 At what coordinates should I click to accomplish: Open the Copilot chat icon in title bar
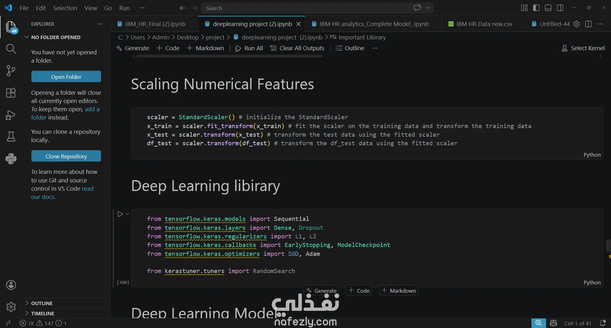pyautogui.click(x=417, y=8)
